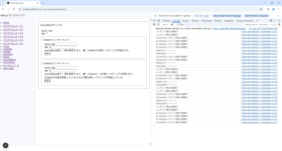Screen dimensions: 282x151
Task: Expand more DevTools tabs with the double chevron
Action: click(x=257, y=20)
